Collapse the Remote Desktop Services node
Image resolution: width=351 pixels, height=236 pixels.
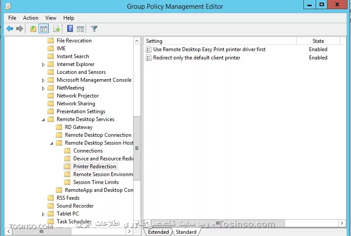43,120
